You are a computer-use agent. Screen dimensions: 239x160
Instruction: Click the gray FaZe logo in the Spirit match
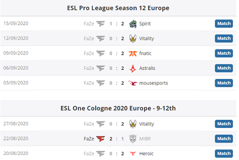(x=100, y=24)
